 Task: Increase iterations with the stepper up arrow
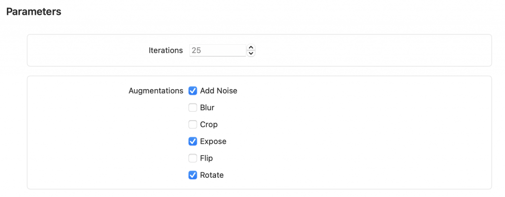251,48
